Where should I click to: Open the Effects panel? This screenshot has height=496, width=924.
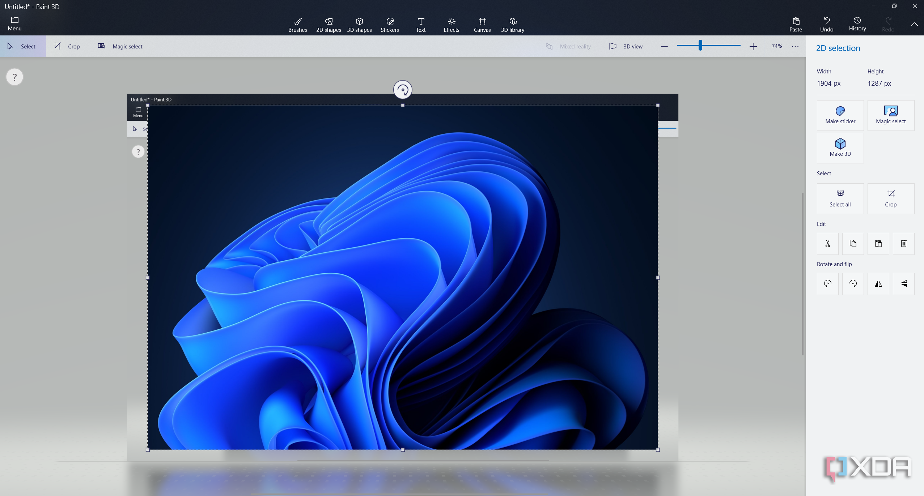click(x=452, y=25)
